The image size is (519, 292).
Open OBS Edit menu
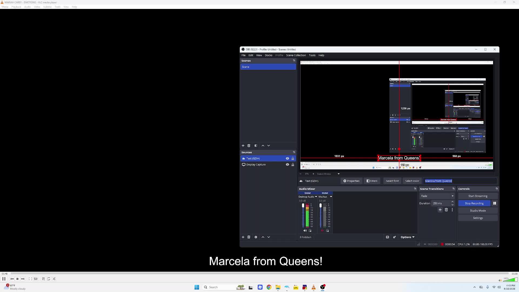click(x=251, y=55)
